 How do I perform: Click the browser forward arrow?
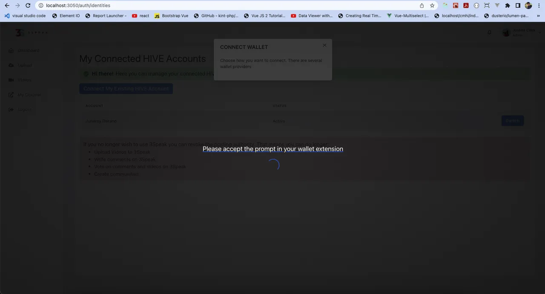[x=17, y=6]
